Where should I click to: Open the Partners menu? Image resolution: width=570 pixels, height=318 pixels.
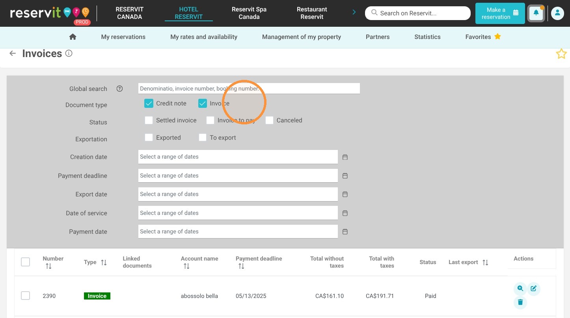378,37
